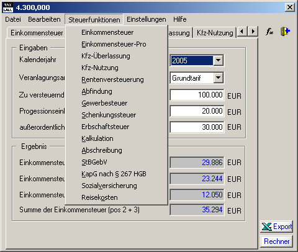Choose Sozialversicherung menu entry
Viewport: 298px width, 252px height.
click(116, 186)
